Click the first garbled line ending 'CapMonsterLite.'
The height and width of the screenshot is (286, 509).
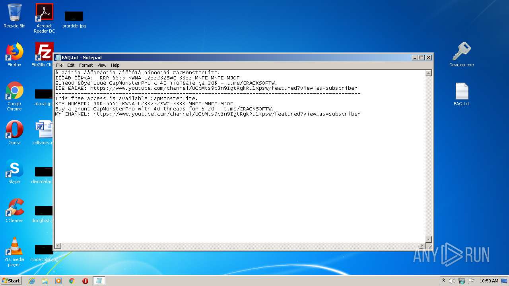click(x=138, y=73)
